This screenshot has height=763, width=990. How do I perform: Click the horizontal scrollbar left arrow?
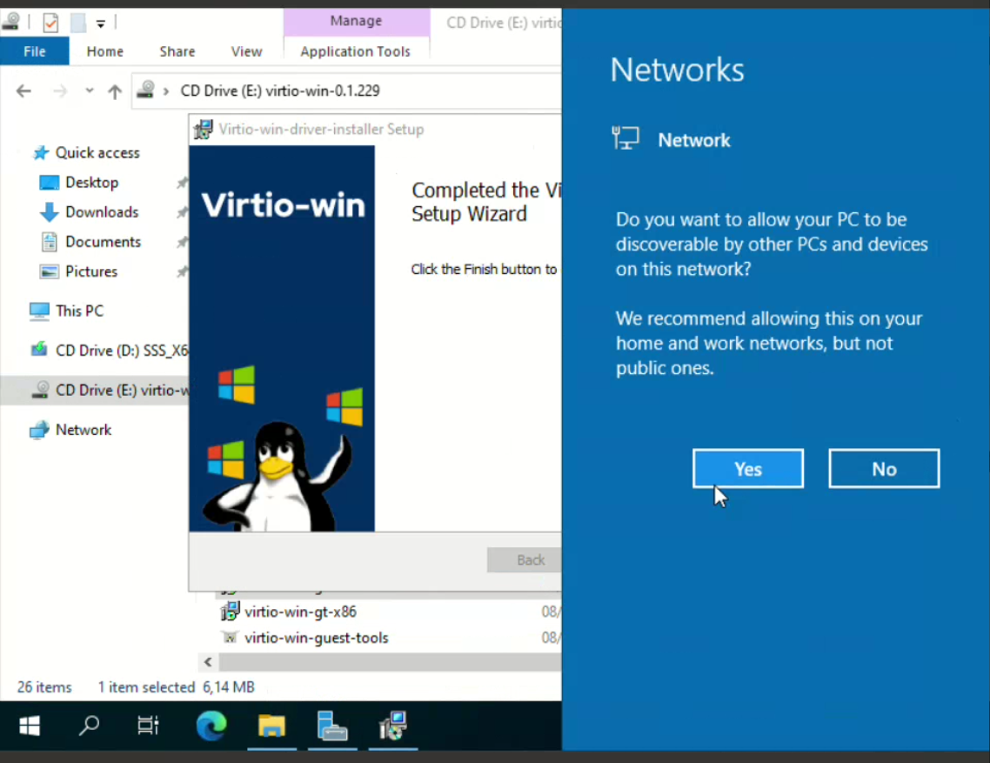point(207,662)
